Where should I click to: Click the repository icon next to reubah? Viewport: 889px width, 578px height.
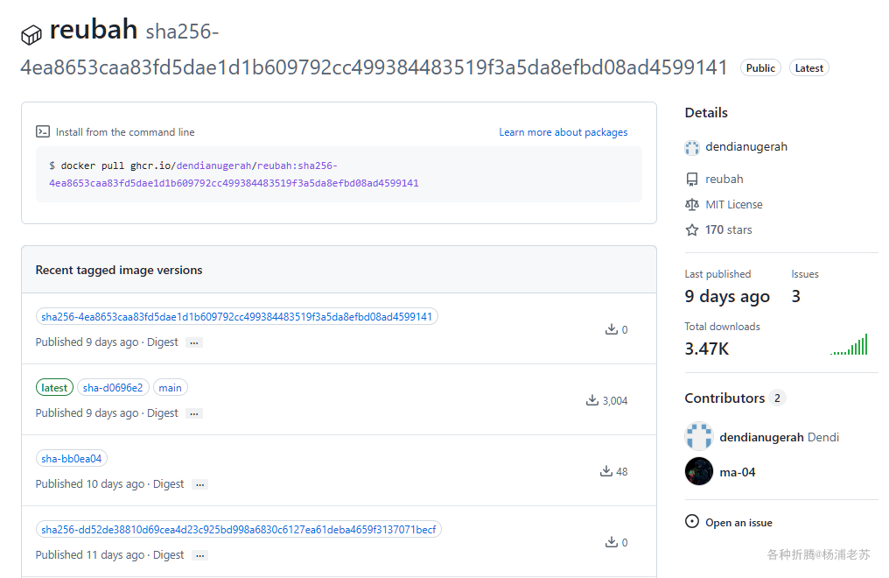pos(692,180)
